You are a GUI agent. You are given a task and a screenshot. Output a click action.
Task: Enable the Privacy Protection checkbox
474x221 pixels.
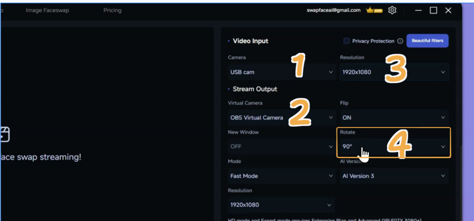(346, 41)
